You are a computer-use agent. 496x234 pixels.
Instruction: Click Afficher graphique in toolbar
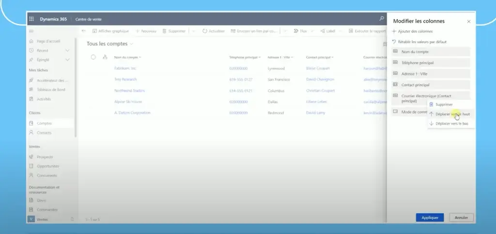pos(111,31)
